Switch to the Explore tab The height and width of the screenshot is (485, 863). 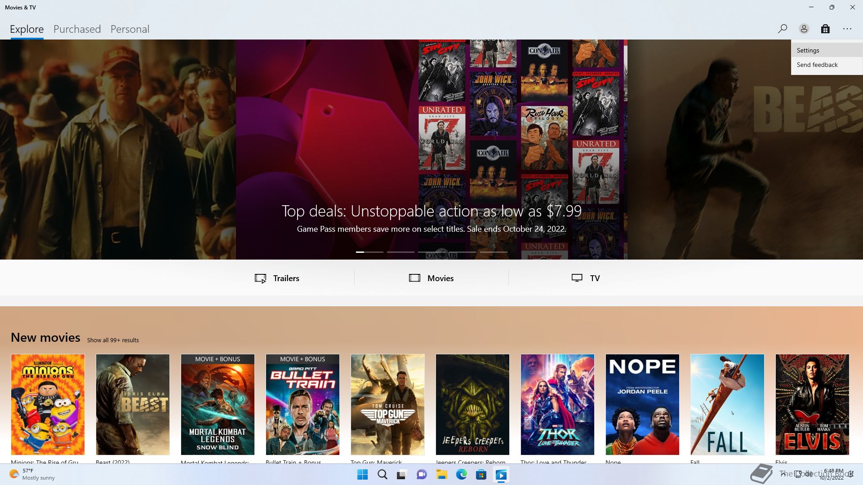click(27, 29)
